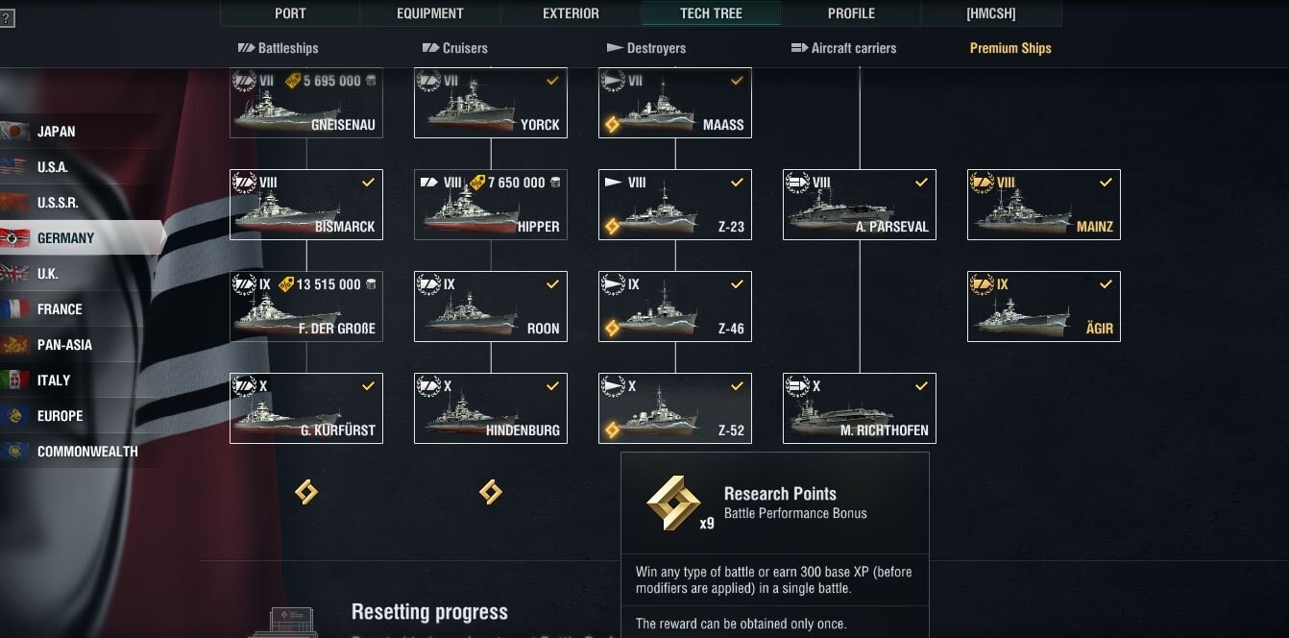This screenshot has height=638, width=1289.
Task: Click the Research Points icon under Hindenburg
Action: [490, 492]
